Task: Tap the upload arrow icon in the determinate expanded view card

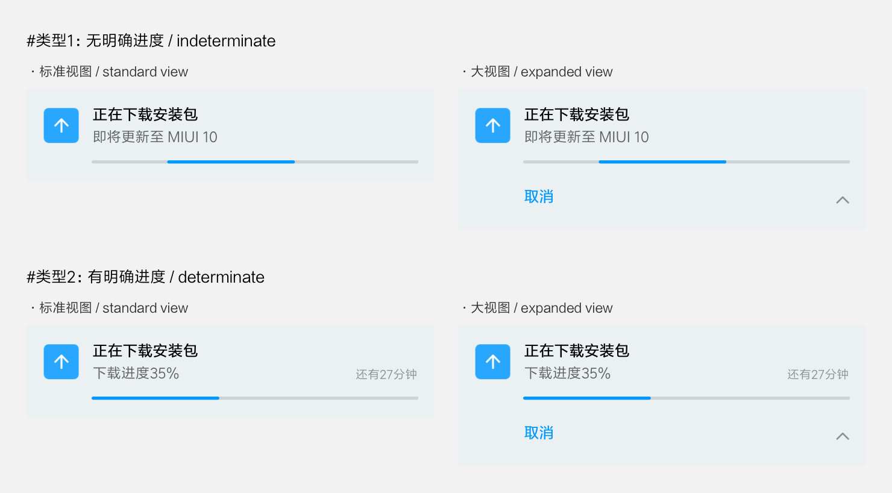Action: [493, 362]
